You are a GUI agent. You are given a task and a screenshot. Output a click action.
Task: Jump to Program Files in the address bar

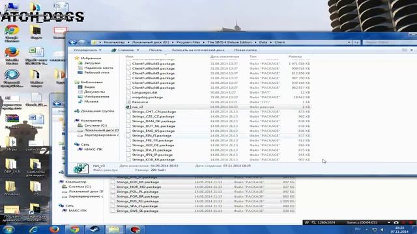[188, 42]
